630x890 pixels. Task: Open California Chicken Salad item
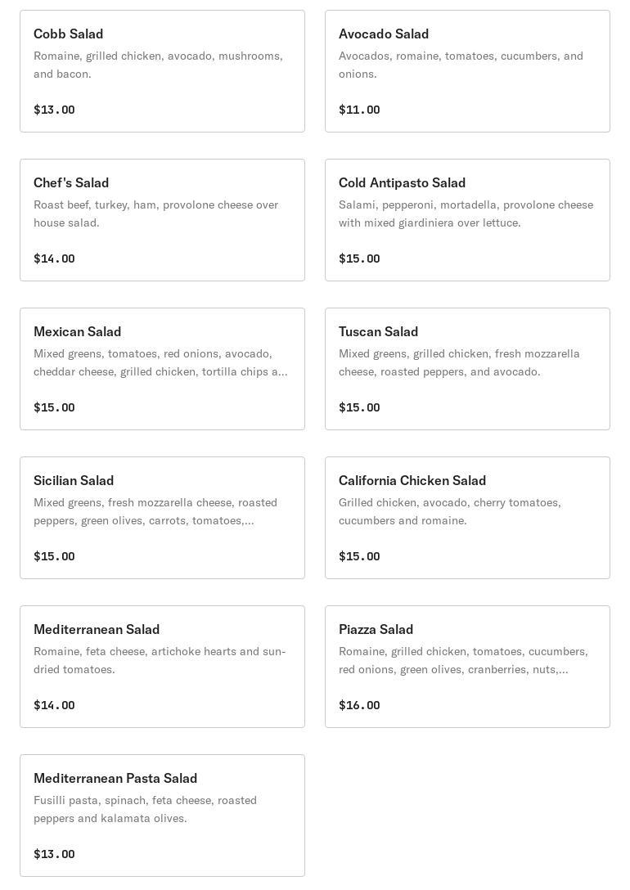click(467, 518)
